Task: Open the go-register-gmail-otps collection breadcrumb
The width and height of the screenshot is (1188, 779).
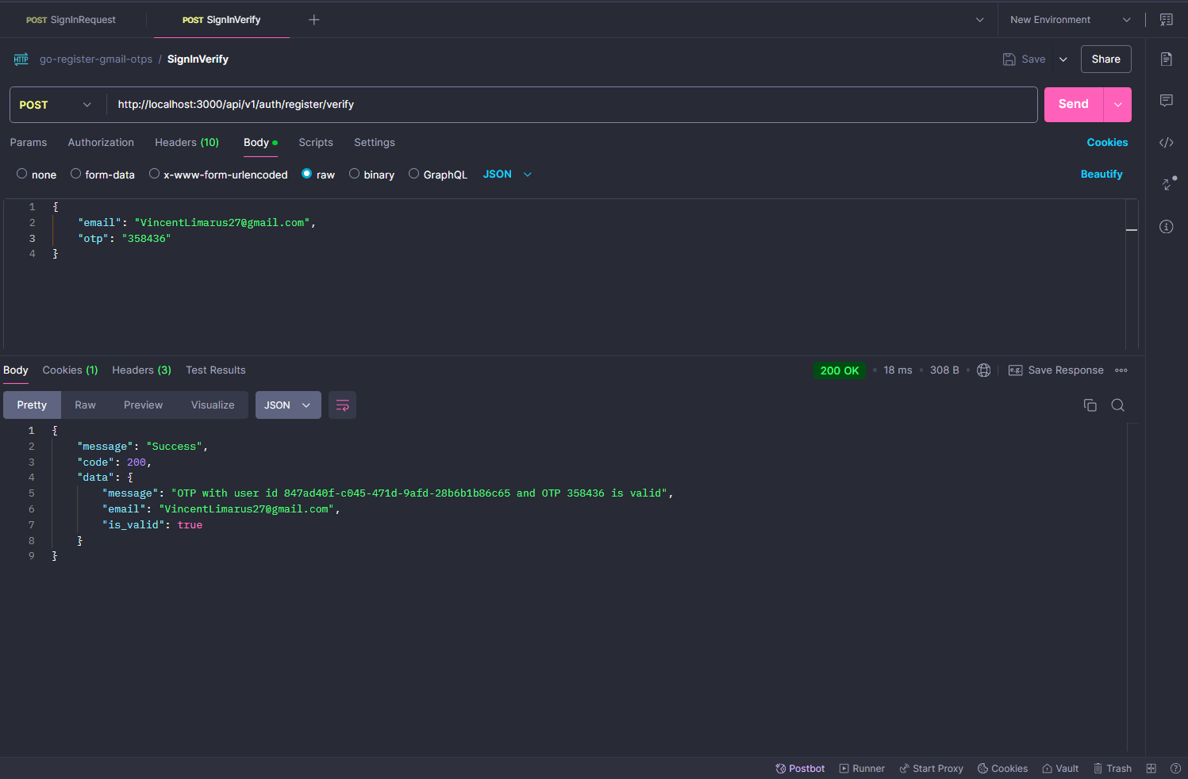Action: [x=96, y=59]
